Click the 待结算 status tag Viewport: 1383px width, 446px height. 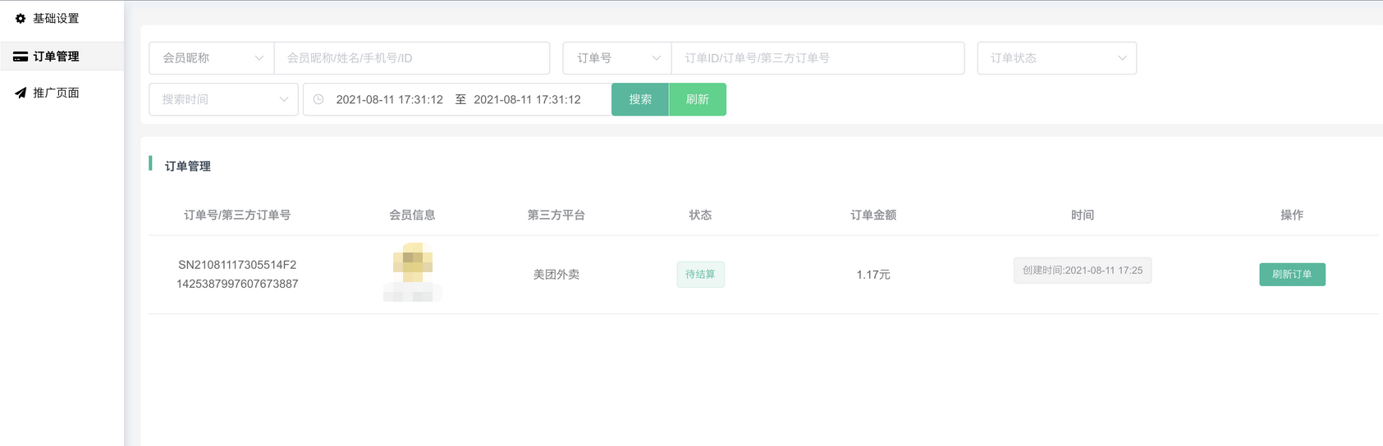point(700,274)
